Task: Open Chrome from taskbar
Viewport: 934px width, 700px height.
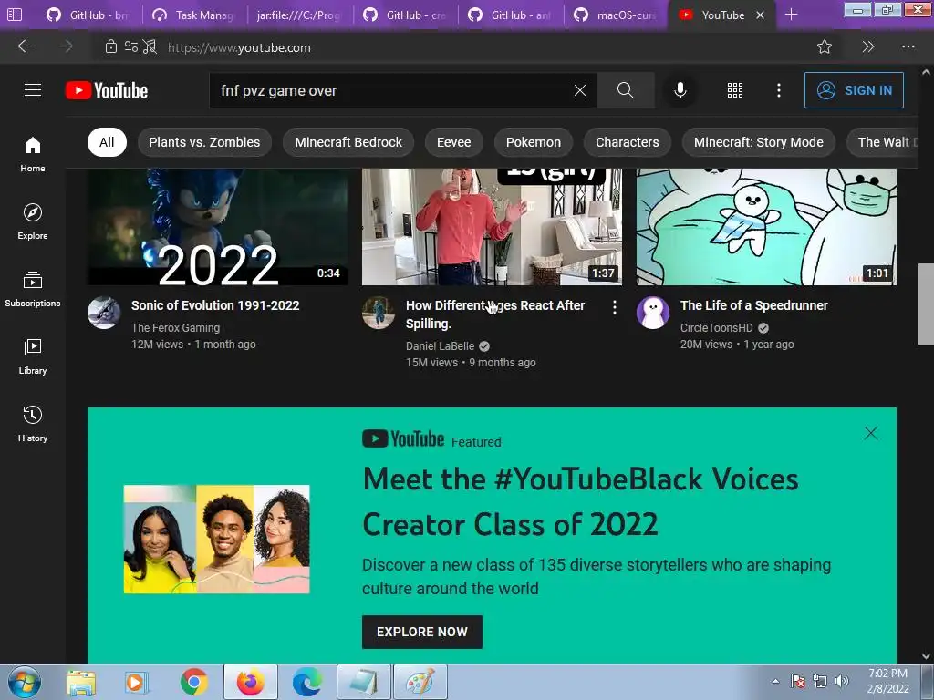Action: (x=193, y=682)
